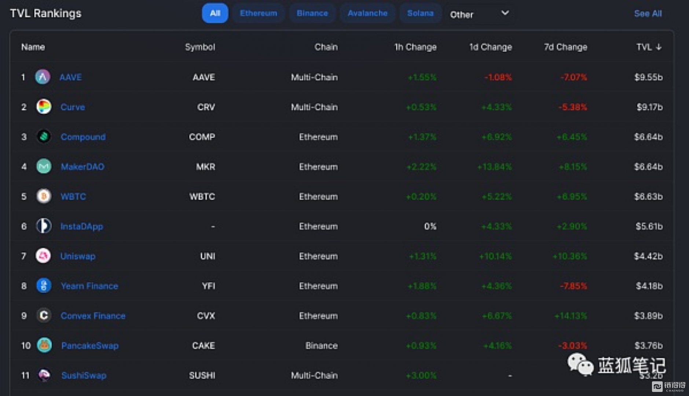This screenshot has height=396, width=689.
Task: Click the PancakeSwap bunny logo icon
Action: (44, 345)
